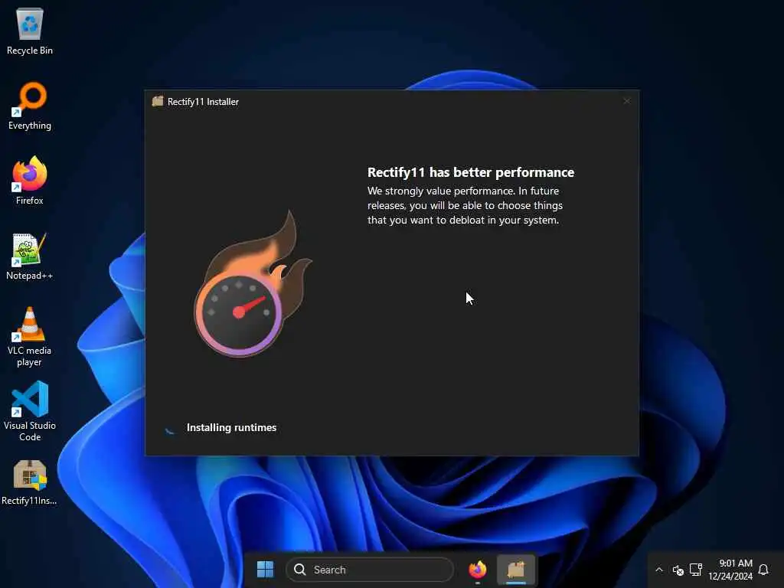Viewport: 784px width, 588px height.
Task: Click the flaming speedometer illustration
Action: coord(251,285)
